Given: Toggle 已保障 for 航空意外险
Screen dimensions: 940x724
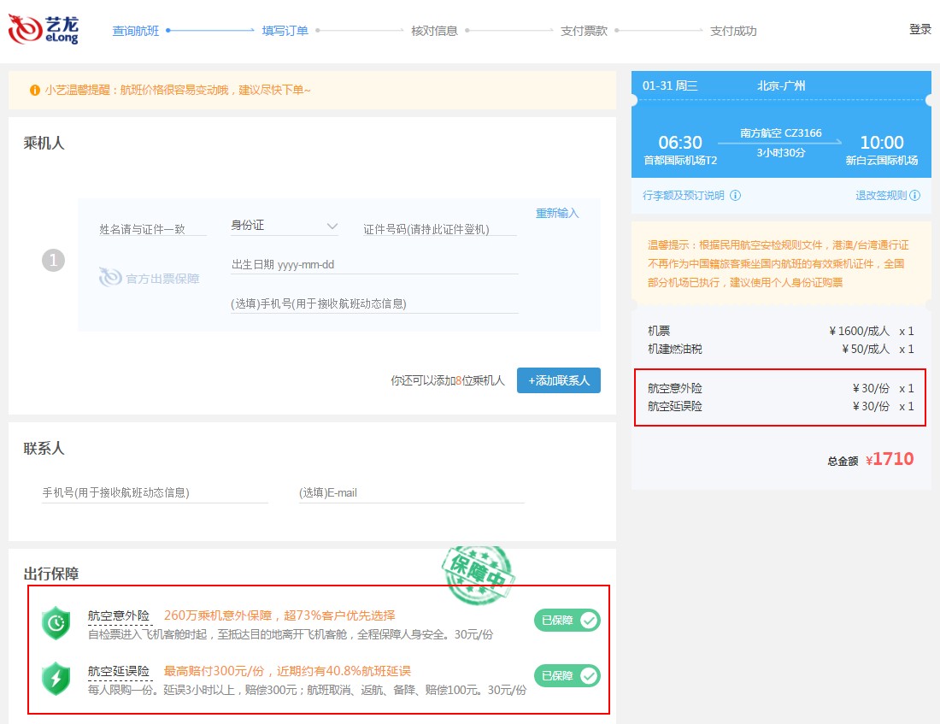Looking at the screenshot, I should 567,621.
